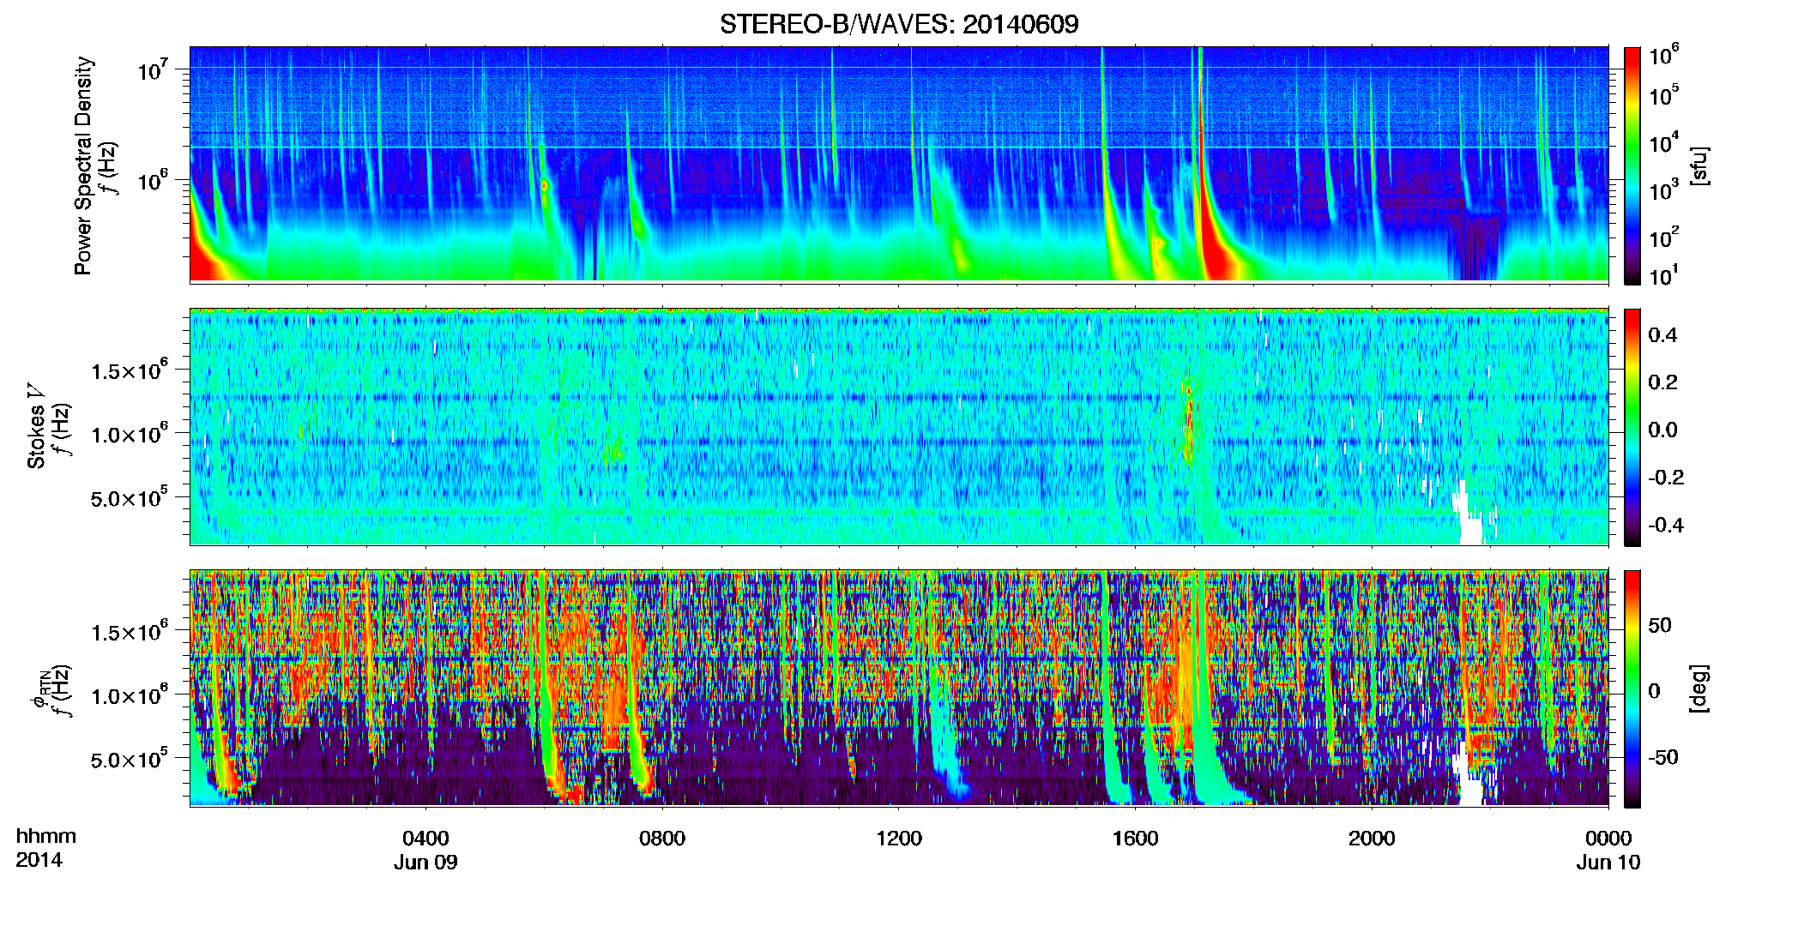
Task: Click the 2000 time tick label
Action: (x=1372, y=839)
